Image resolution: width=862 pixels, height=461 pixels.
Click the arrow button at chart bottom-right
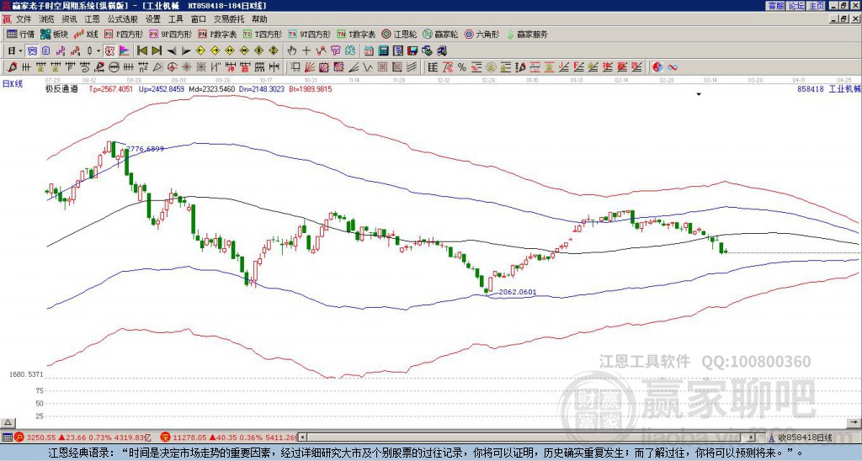coord(855,422)
